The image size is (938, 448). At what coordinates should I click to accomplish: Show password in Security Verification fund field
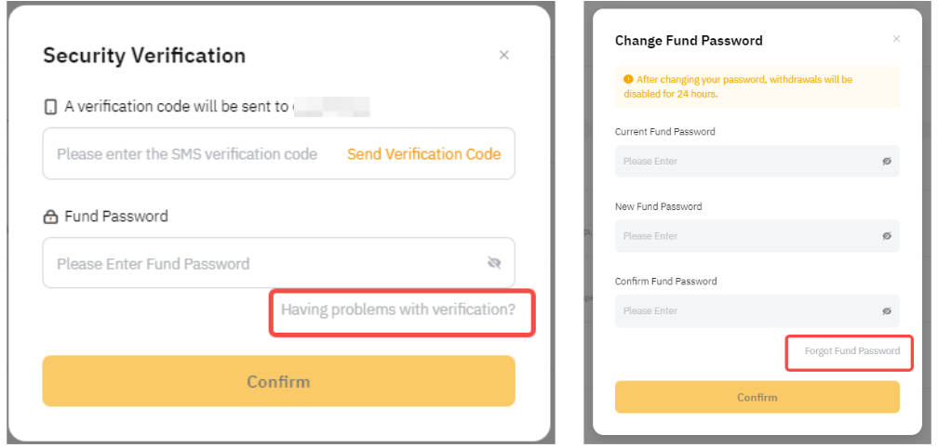pos(494,264)
